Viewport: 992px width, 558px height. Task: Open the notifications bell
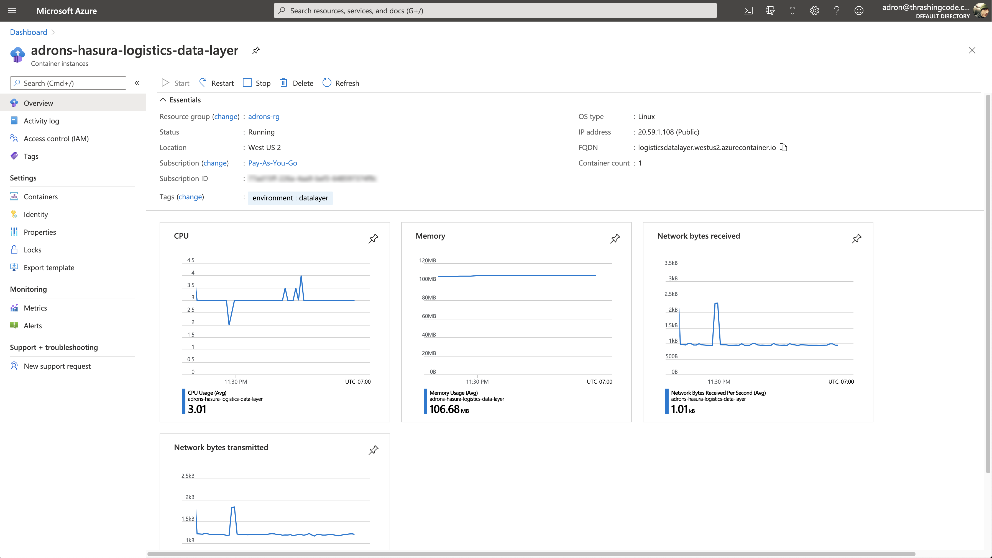tap(792, 11)
